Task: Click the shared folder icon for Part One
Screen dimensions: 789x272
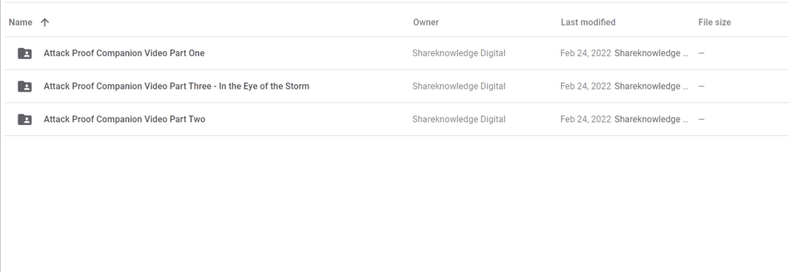Action: click(24, 53)
